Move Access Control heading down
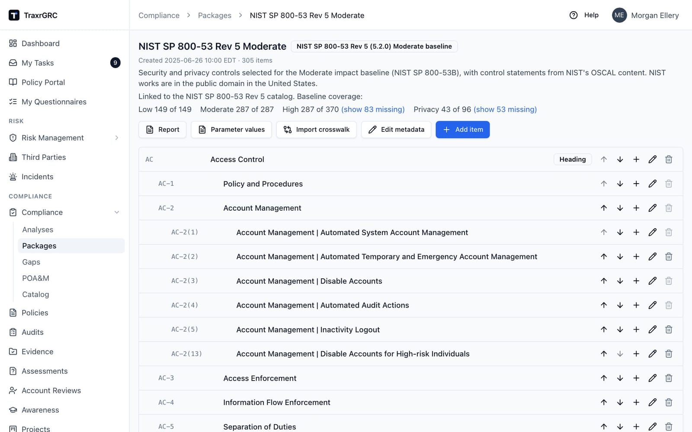 pyautogui.click(x=620, y=159)
